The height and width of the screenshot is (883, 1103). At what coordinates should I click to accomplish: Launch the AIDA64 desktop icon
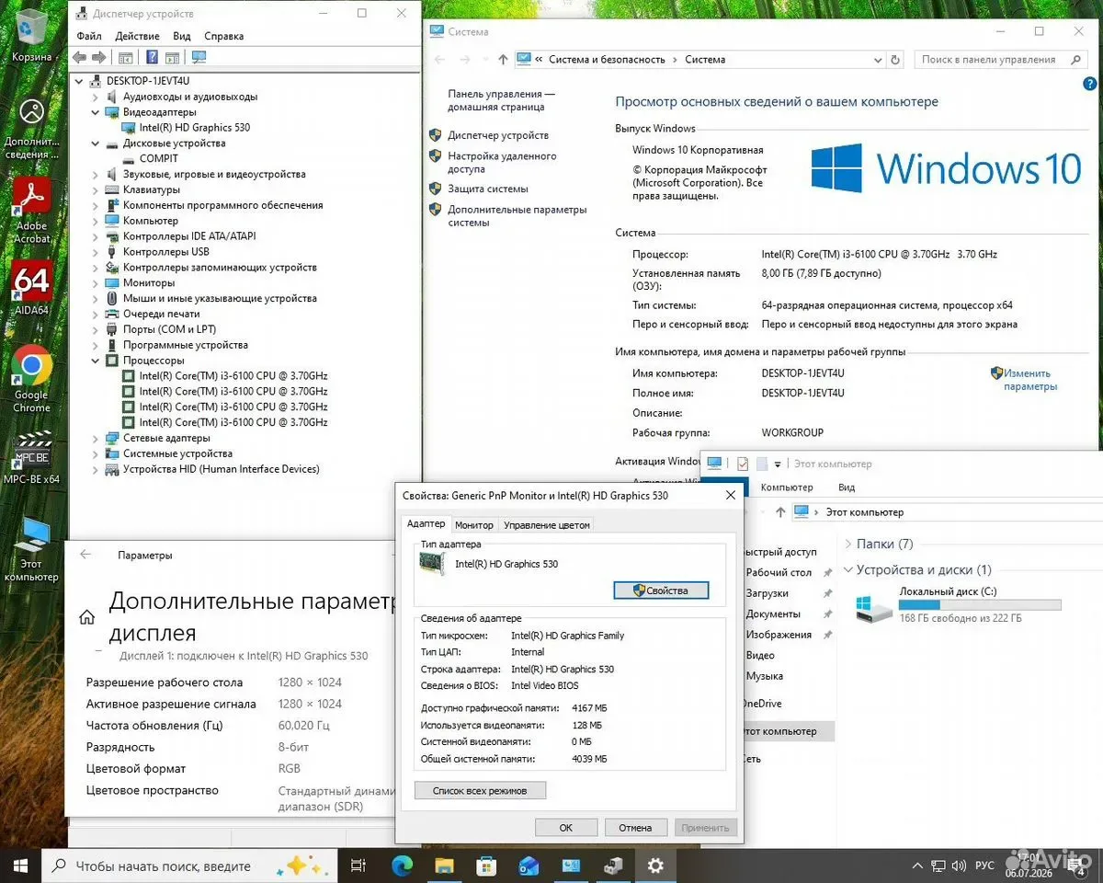pos(32,288)
